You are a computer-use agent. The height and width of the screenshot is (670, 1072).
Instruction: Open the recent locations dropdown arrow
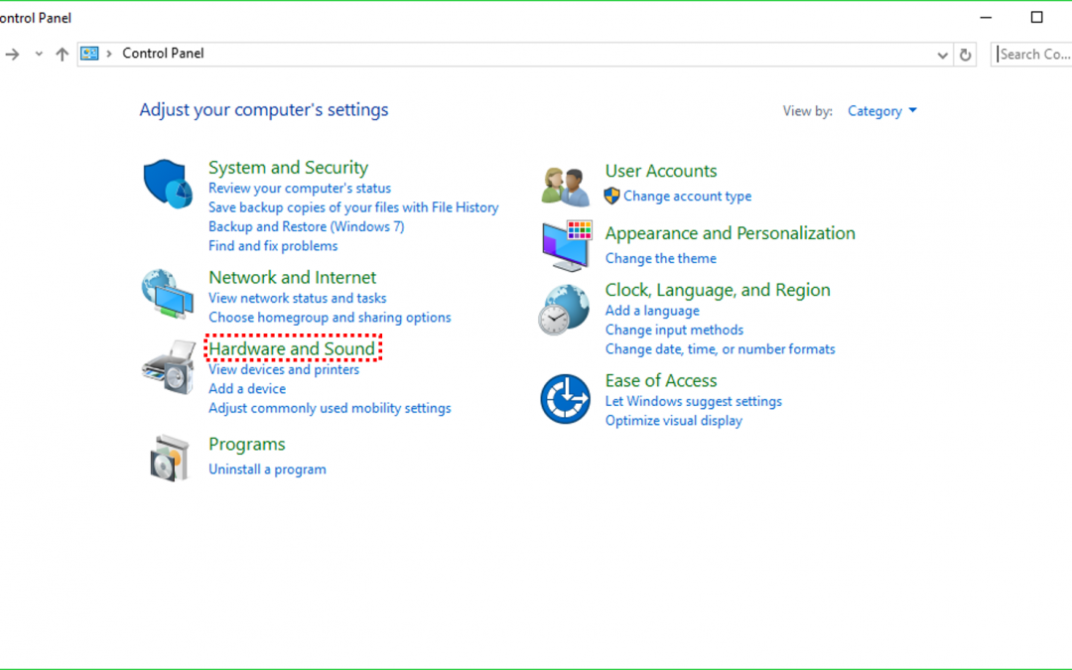[x=39, y=54]
